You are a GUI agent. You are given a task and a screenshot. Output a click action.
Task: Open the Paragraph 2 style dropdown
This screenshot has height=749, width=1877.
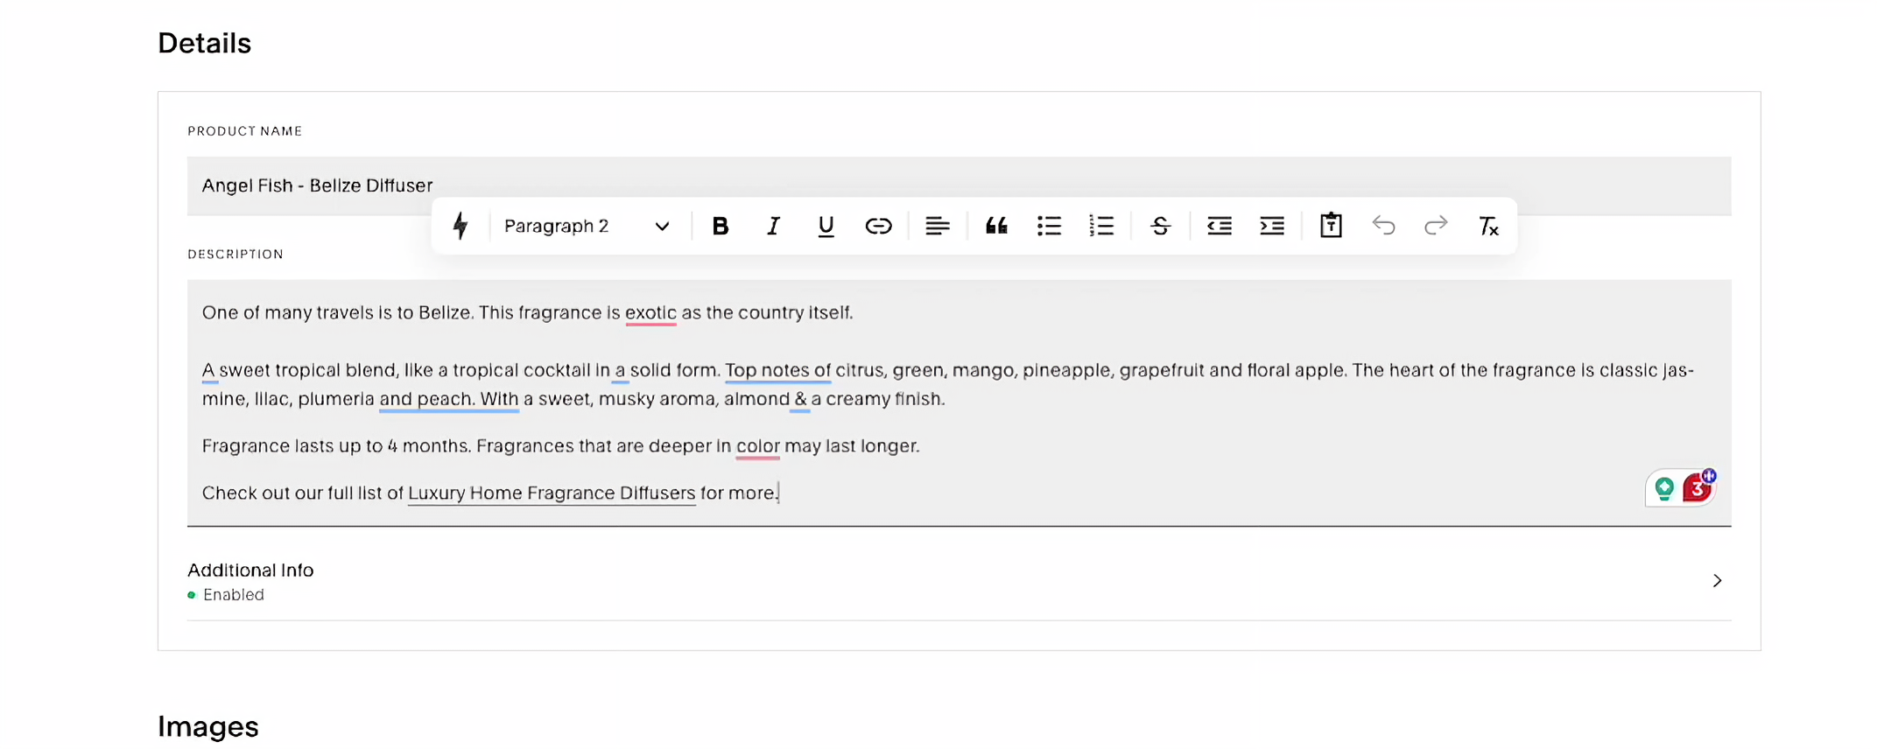(587, 226)
